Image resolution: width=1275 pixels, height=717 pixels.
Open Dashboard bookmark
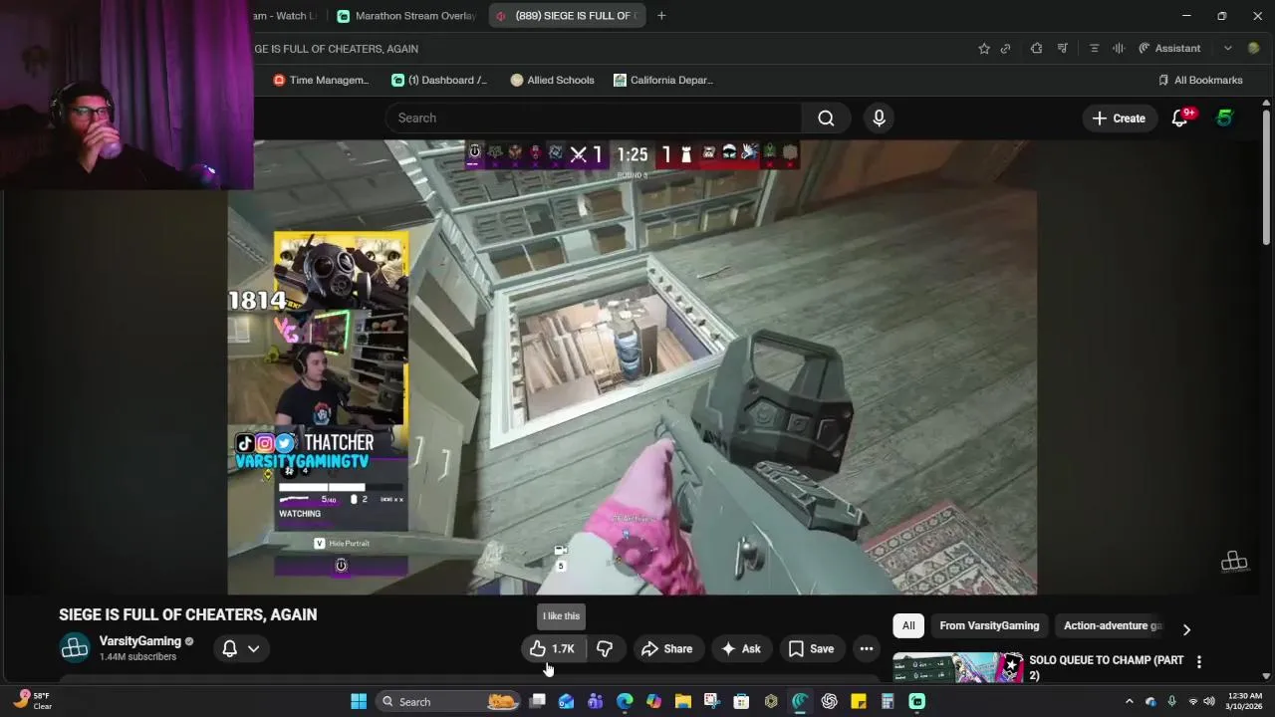[x=439, y=80]
